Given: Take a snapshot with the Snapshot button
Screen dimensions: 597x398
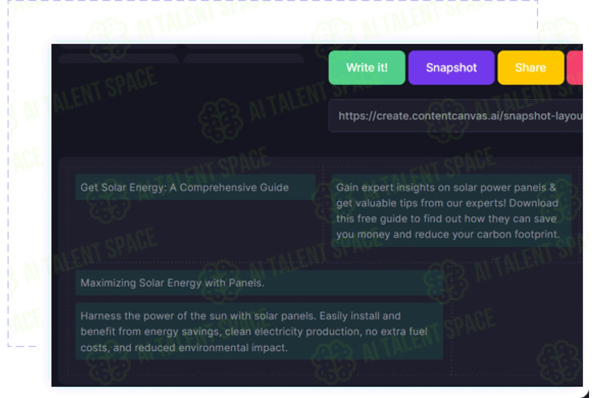Looking at the screenshot, I should [x=451, y=68].
